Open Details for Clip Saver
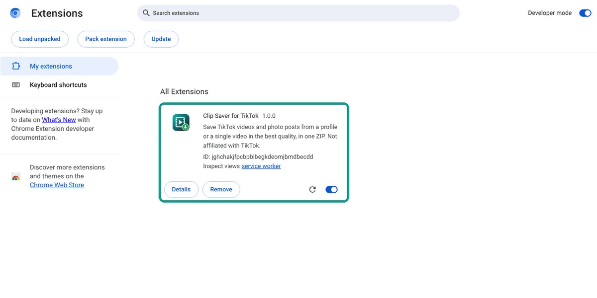The height and width of the screenshot is (298, 597). [x=181, y=189]
